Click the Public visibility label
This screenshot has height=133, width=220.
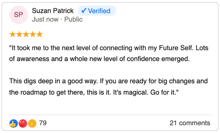[74, 19]
